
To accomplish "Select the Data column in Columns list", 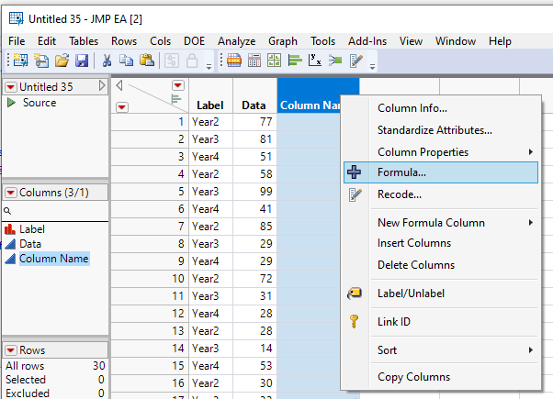I will [x=30, y=244].
